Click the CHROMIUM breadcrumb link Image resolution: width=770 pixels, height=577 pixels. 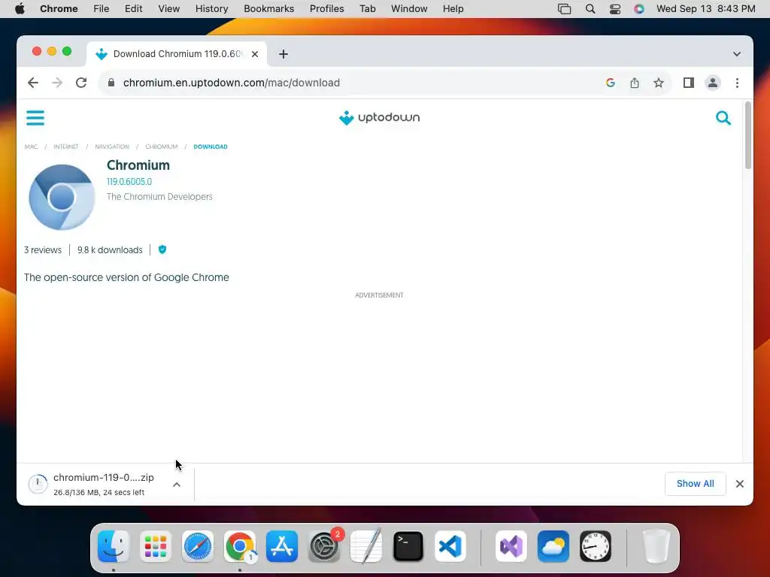(x=162, y=147)
